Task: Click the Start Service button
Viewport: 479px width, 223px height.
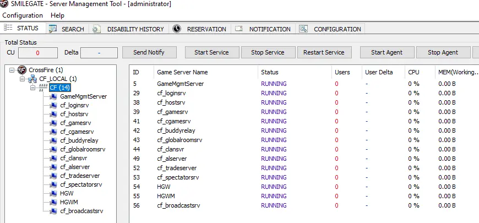Action: pyautogui.click(x=212, y=52)
